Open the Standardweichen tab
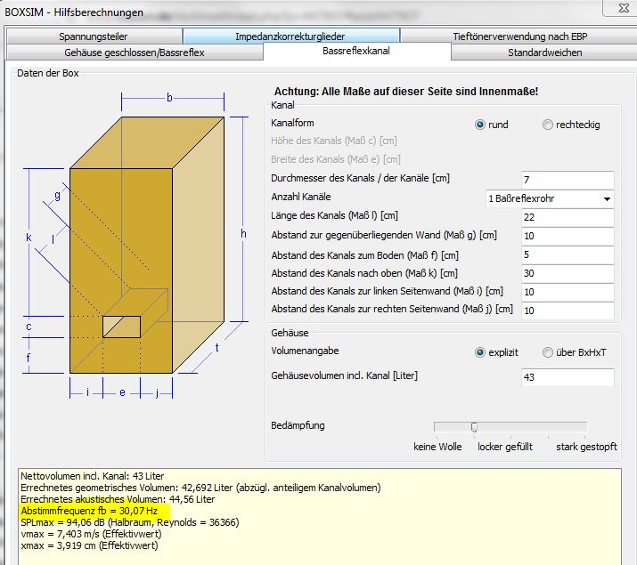This screenshot has width=637, height=565. [544, 52]
